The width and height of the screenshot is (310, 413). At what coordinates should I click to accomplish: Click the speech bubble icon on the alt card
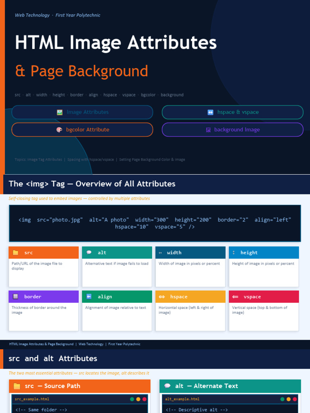tap(89, 252)
